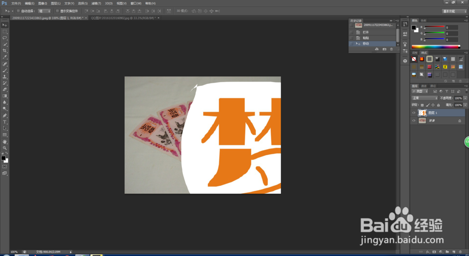Screen dimensions: 469x256
Task: Select the Move tool in toolbox
Action: tap(5, 25)
